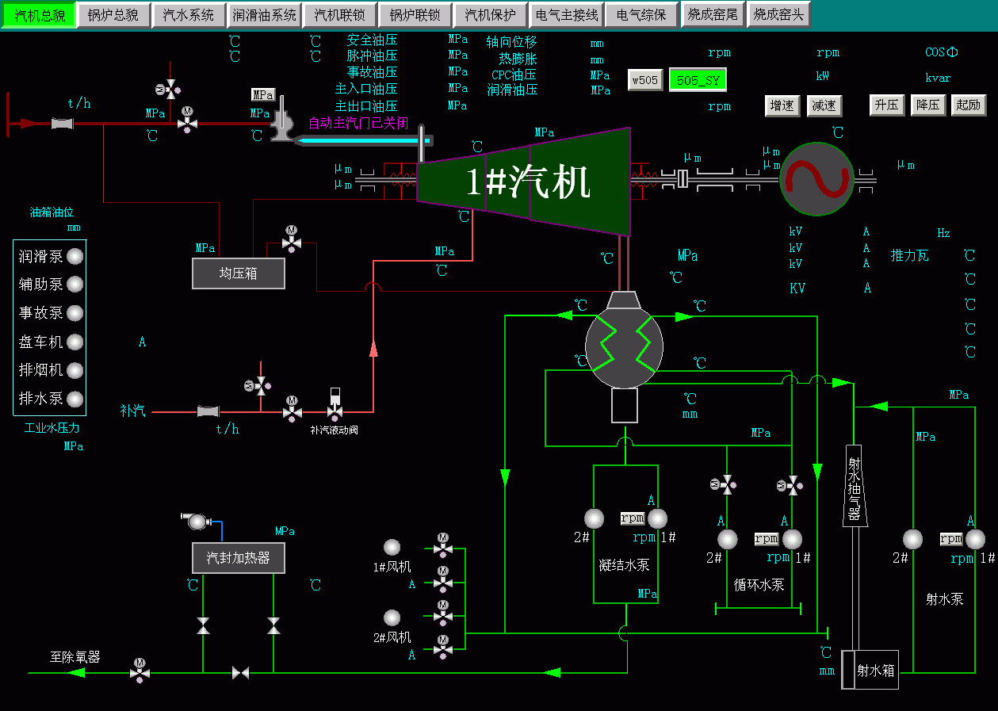Click the flow meter on 补汽 line
The width and height of the screenshot is (998, 711).
(208, 411)
